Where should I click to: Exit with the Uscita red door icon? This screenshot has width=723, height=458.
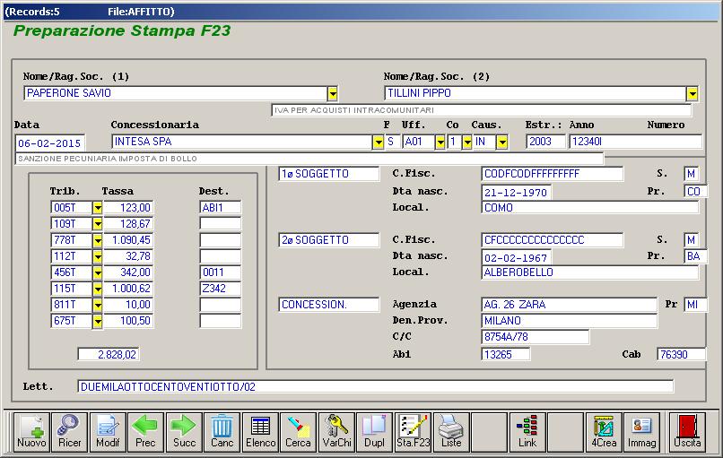pyautogui.click(x=687, y=432)
